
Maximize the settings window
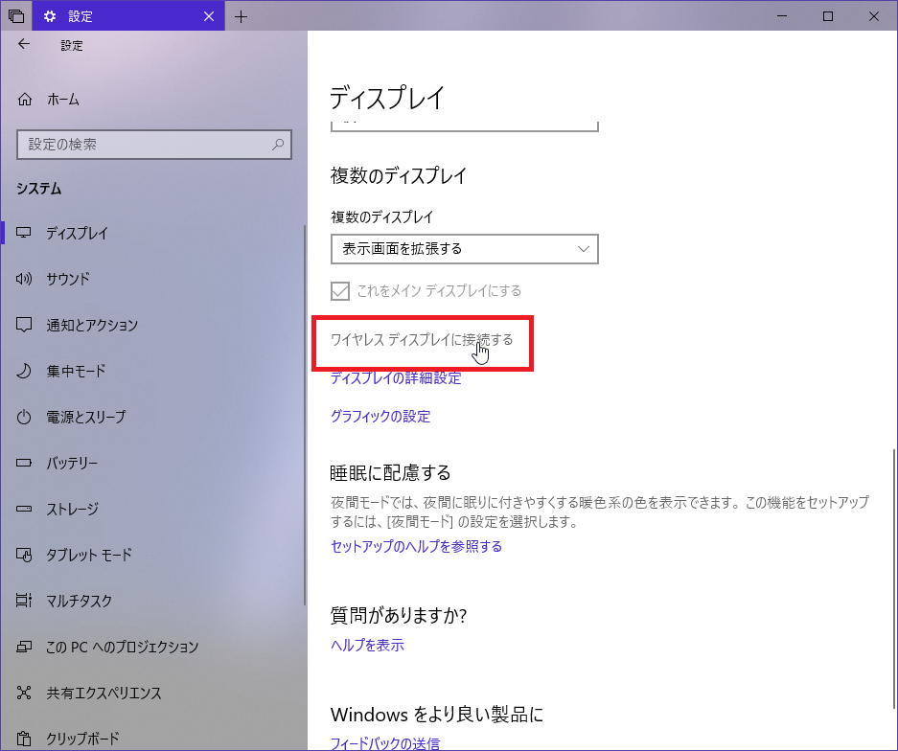coord(827,16)
